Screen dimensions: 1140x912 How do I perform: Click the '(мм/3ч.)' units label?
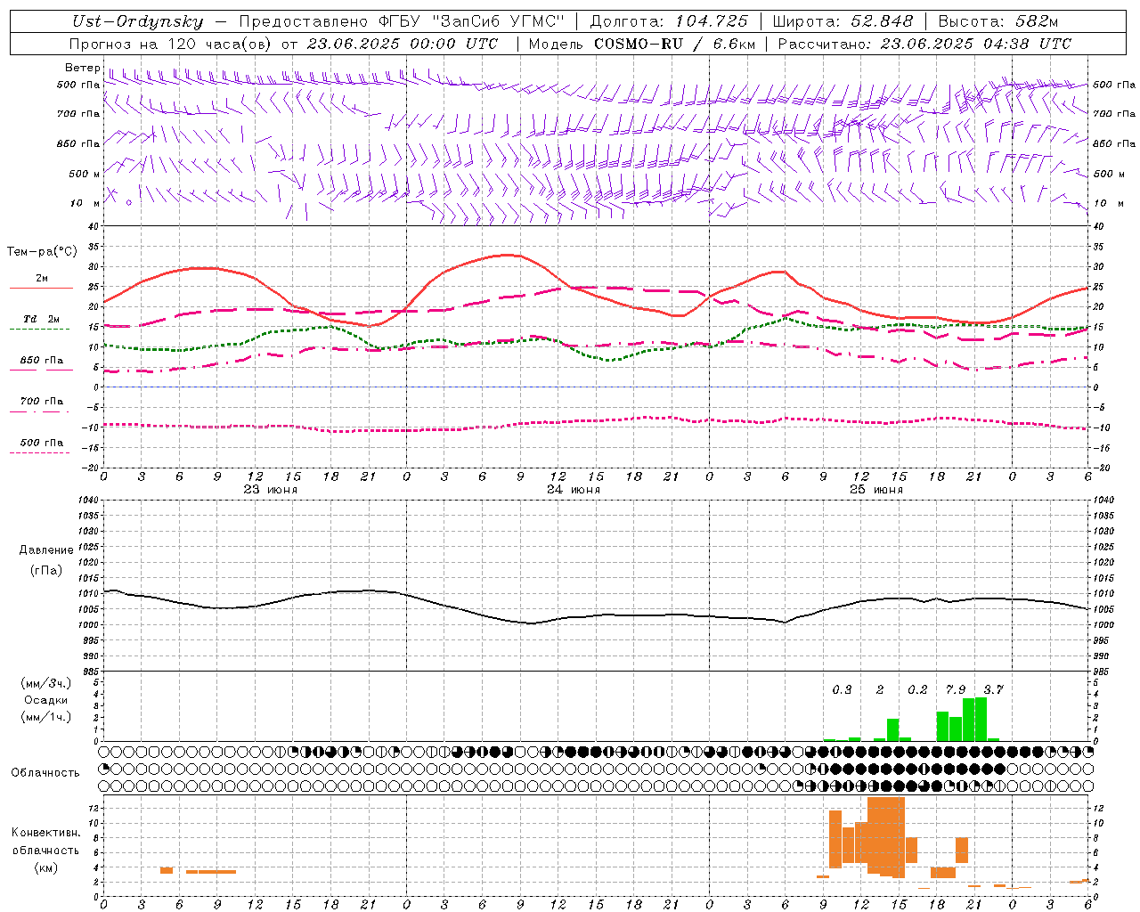click(45, 683)
